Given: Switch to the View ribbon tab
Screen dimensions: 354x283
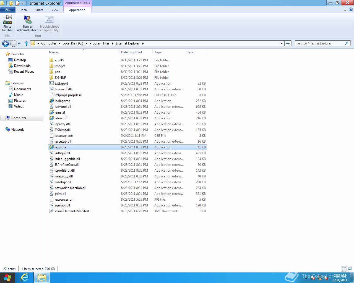Looking at the screenshot, I should pyautogui.click(x=55, y=10).
